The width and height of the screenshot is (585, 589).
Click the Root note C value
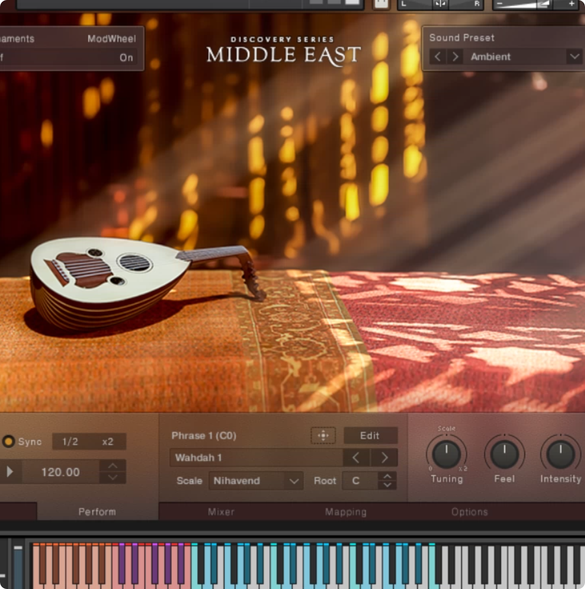coord(356,480)
